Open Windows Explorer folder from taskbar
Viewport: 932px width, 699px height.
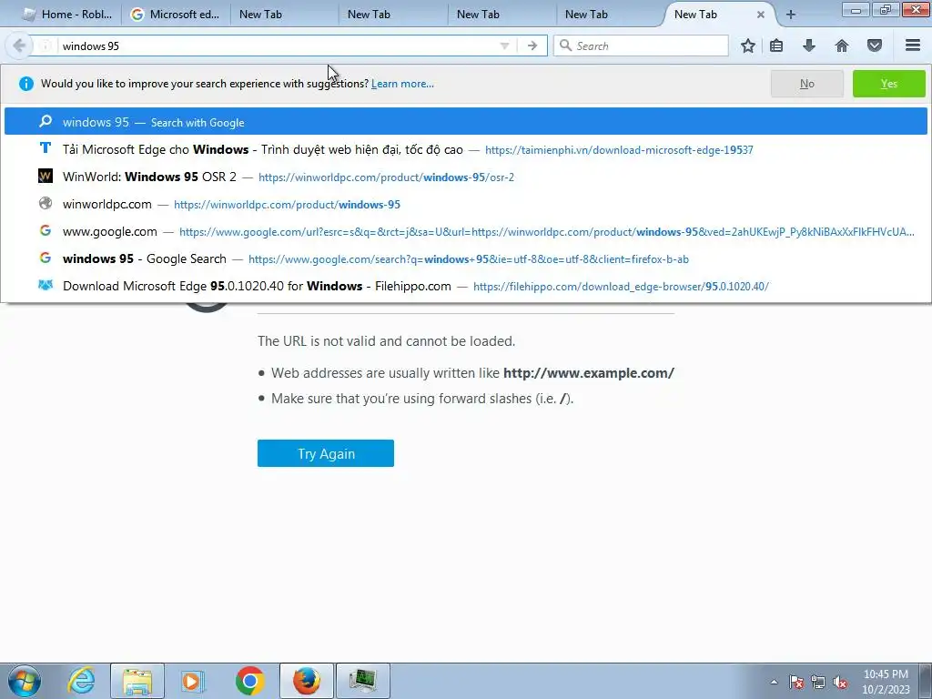(137, 681)
